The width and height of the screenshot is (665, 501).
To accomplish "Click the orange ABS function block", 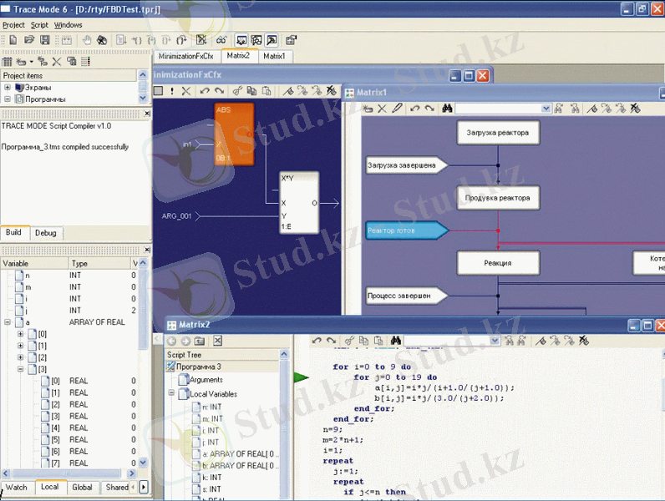I will pos(234,134).
